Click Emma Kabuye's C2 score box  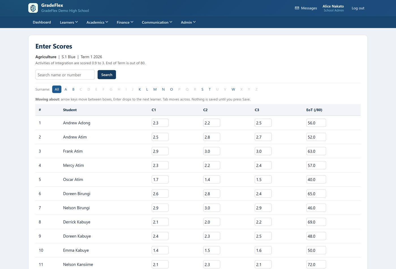pos(212,250)
